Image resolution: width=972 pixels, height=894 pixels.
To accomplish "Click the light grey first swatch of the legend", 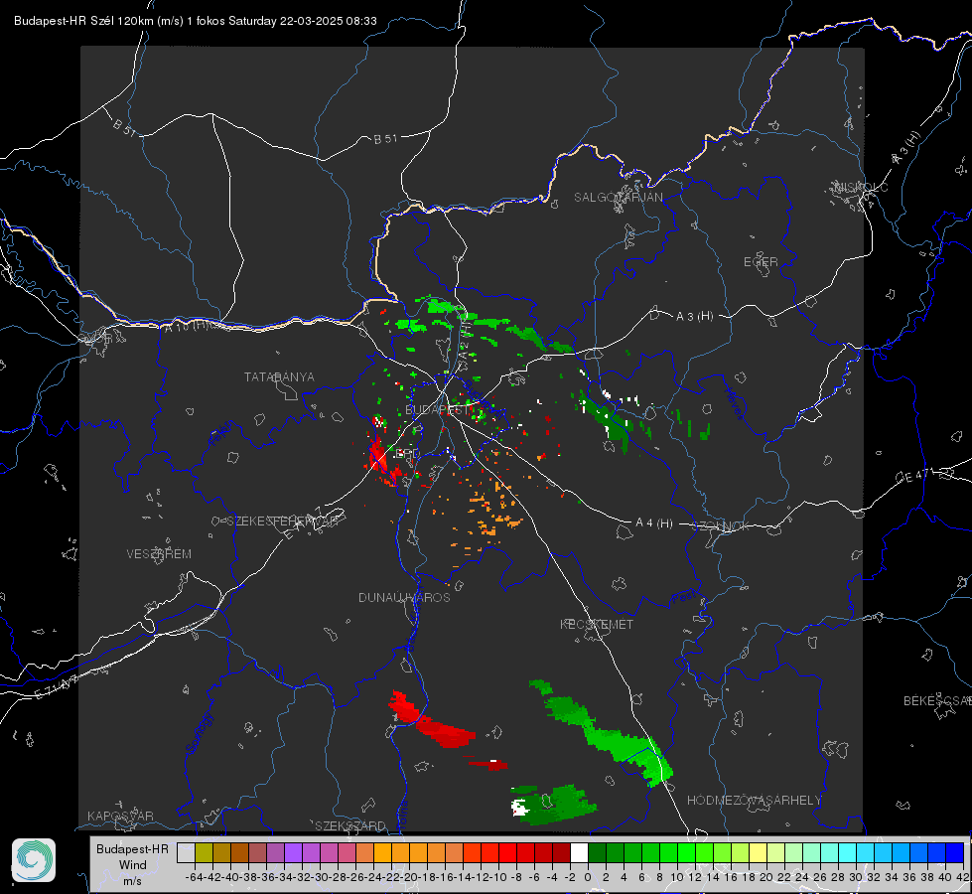I will tap(186, 853).
